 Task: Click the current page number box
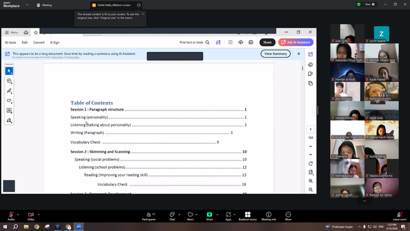point(310,129)
